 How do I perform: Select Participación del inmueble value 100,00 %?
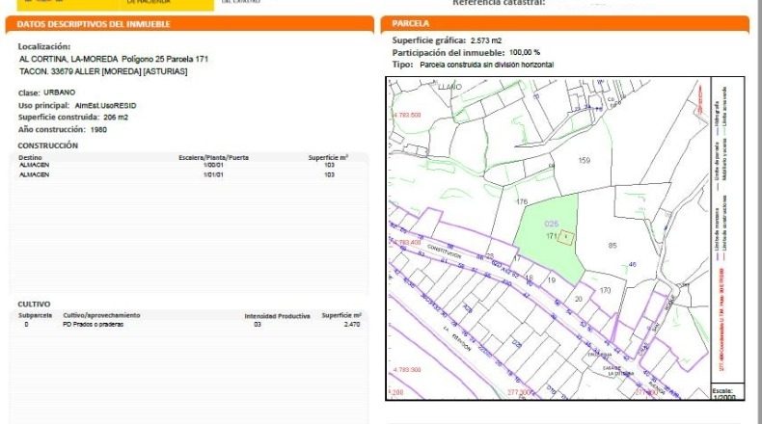point(525,52)
